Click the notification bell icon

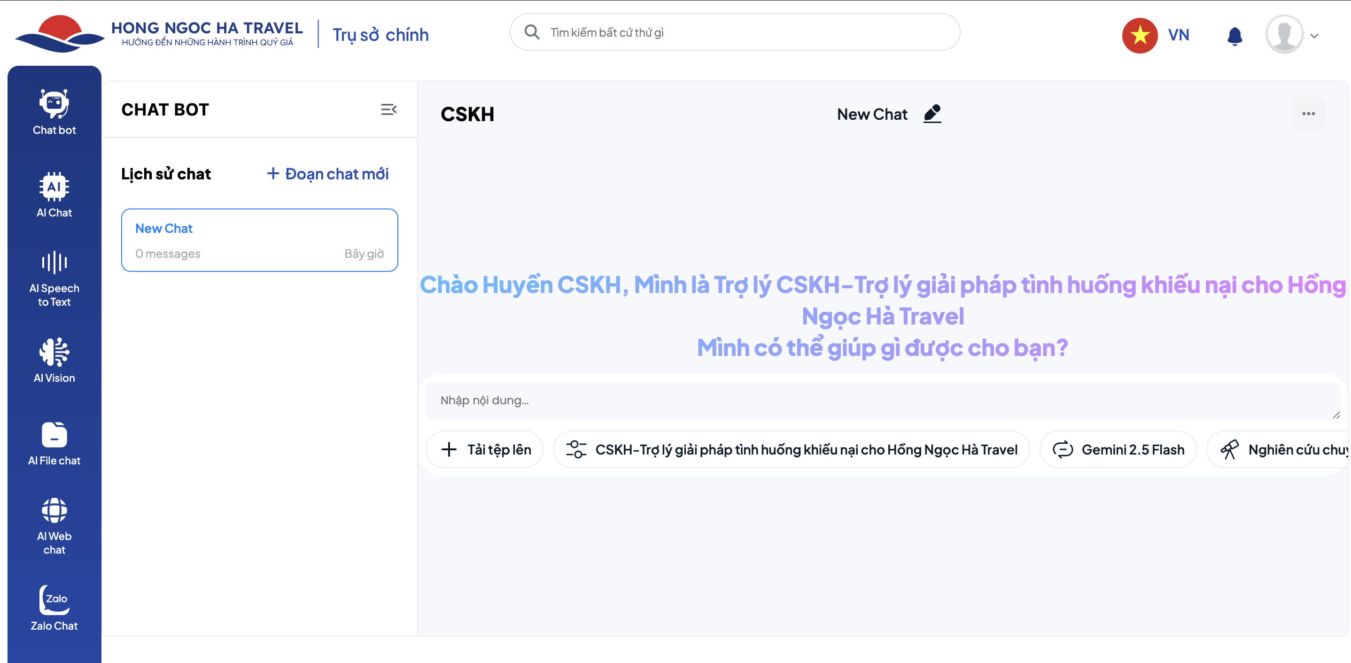(x=1235, y=36)
